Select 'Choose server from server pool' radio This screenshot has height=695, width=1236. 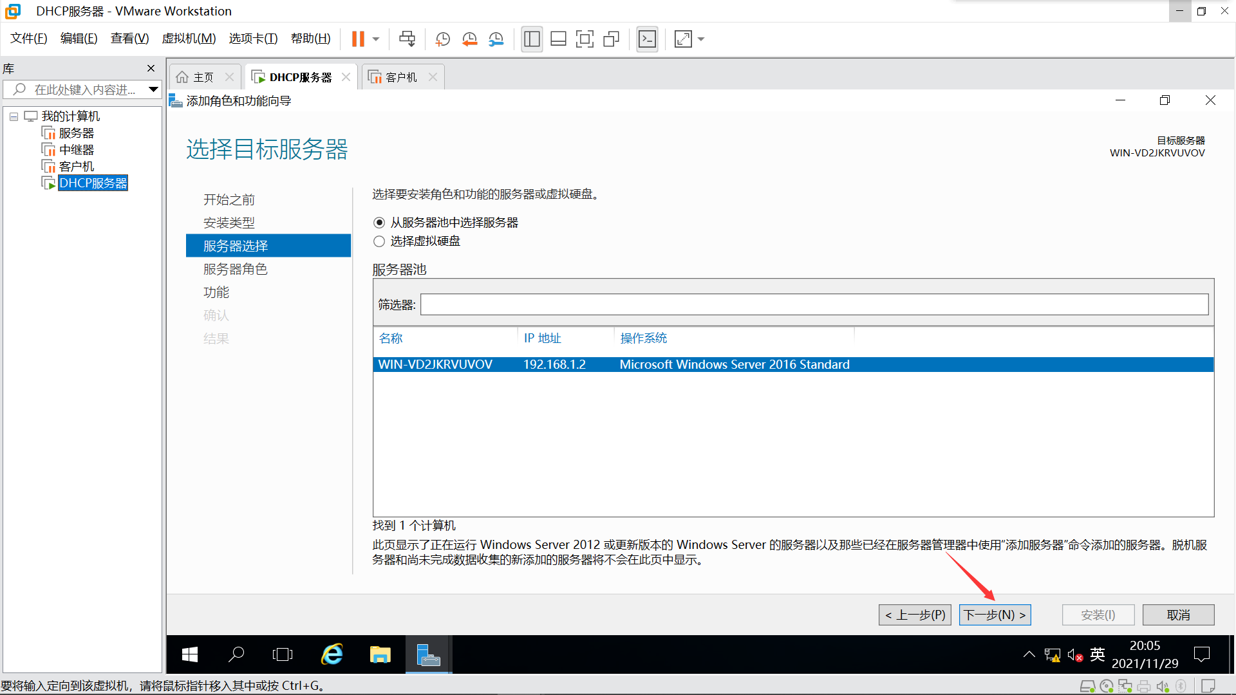(379, 223)
